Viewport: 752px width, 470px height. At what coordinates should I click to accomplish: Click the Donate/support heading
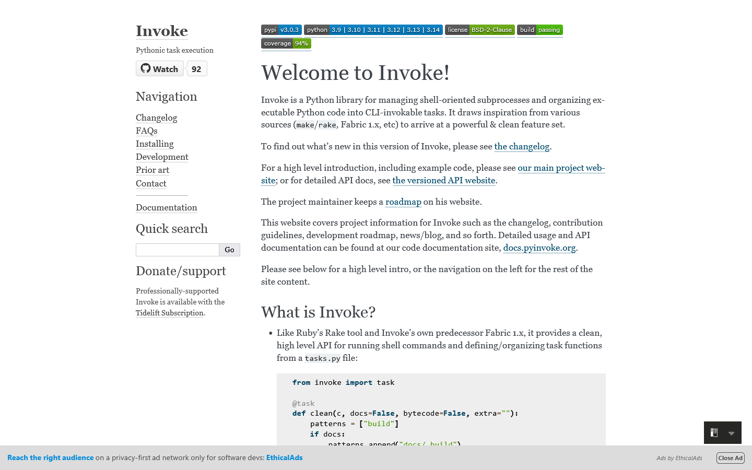tap(181, 271)
